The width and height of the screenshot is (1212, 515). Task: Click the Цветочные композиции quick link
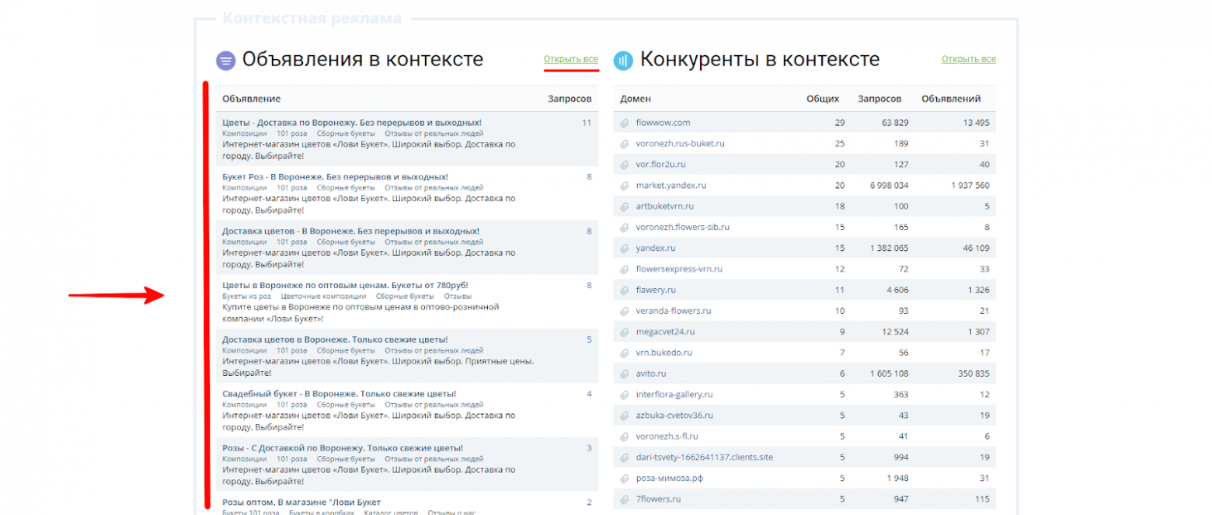click(323, 297)
